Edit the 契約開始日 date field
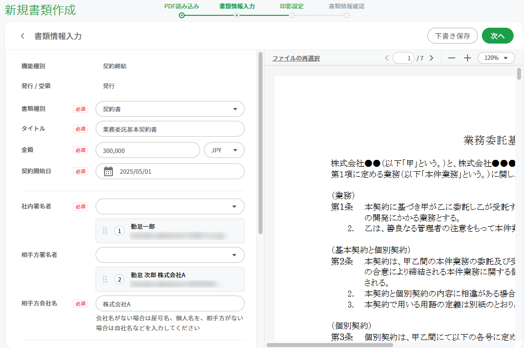The width and height of the screenshot is (524, 348). tap(170, 171)
